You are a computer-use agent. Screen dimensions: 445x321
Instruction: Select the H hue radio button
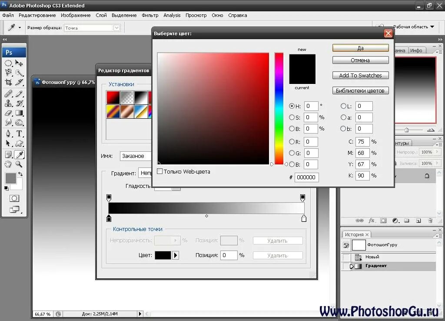(292, 106)
